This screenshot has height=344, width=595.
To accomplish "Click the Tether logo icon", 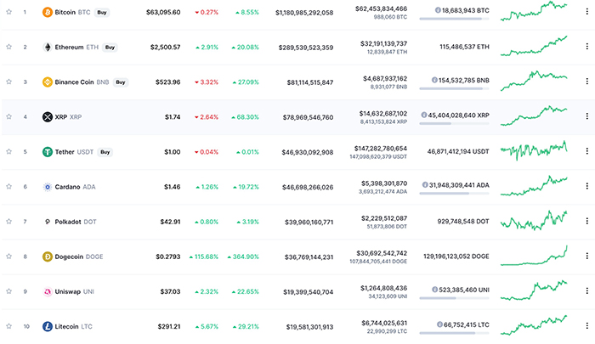I will tap(47, 152).
